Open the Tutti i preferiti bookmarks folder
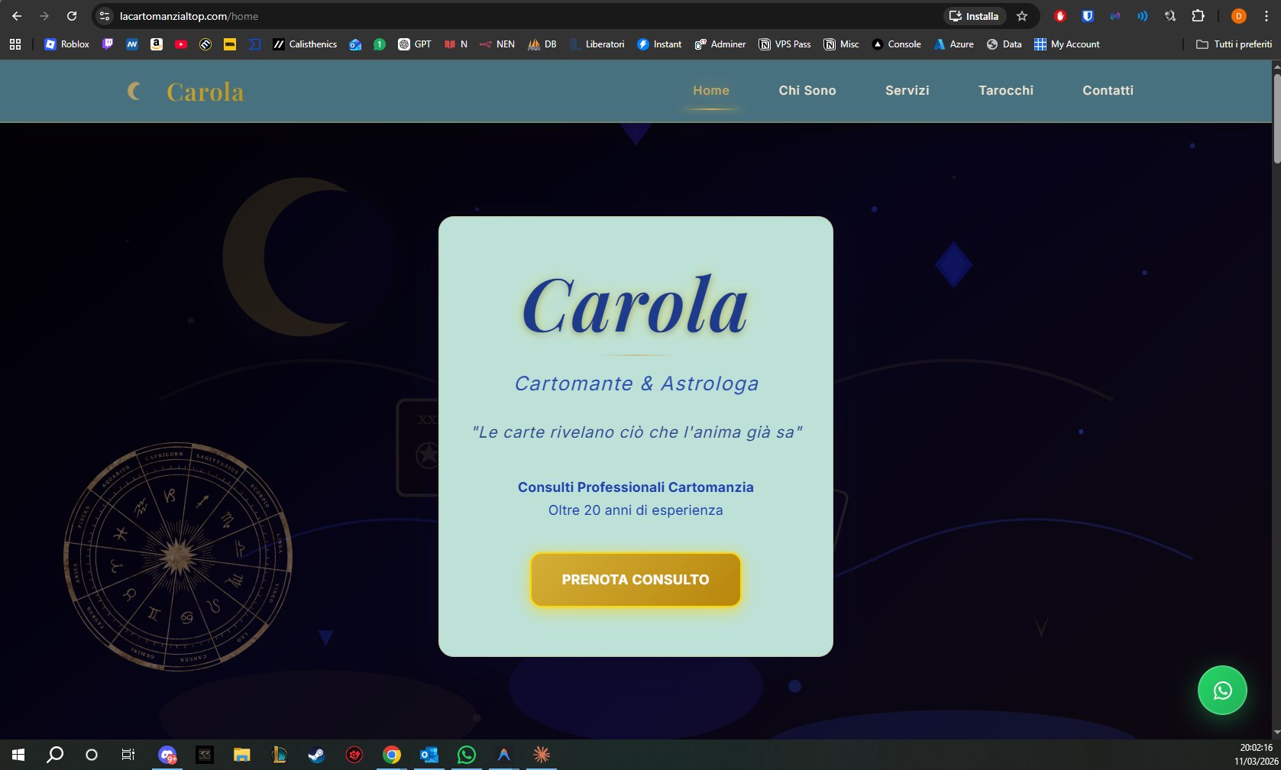The width and height of the screenshot is (1281, 770). click(1234, 44)
